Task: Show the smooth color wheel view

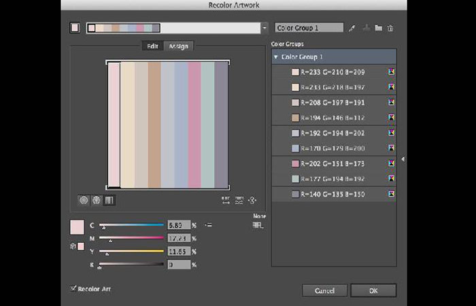Action: 84,200
